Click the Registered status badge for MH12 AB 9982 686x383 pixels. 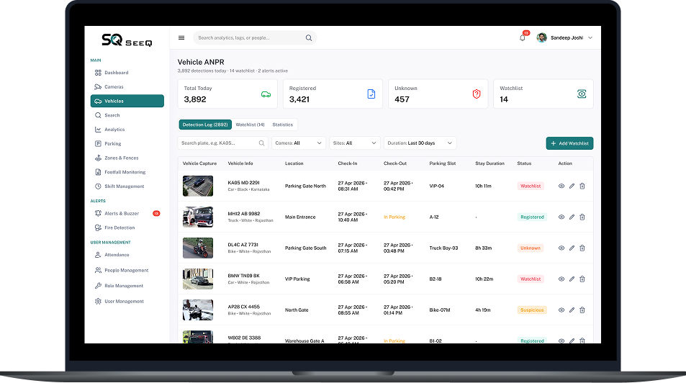click(x=532, y=217)
